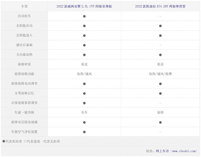This screenshot has height=157, width=201.
Task: Click 威飒 dot for 方向盘加热
Action: (x=84, y=55)
